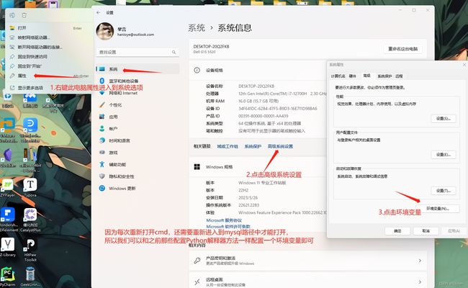Viewport: 468px width, 288px height.
Task: Open the Wondershare EdrawMax desktop shortcut
Action: (30, 130)
